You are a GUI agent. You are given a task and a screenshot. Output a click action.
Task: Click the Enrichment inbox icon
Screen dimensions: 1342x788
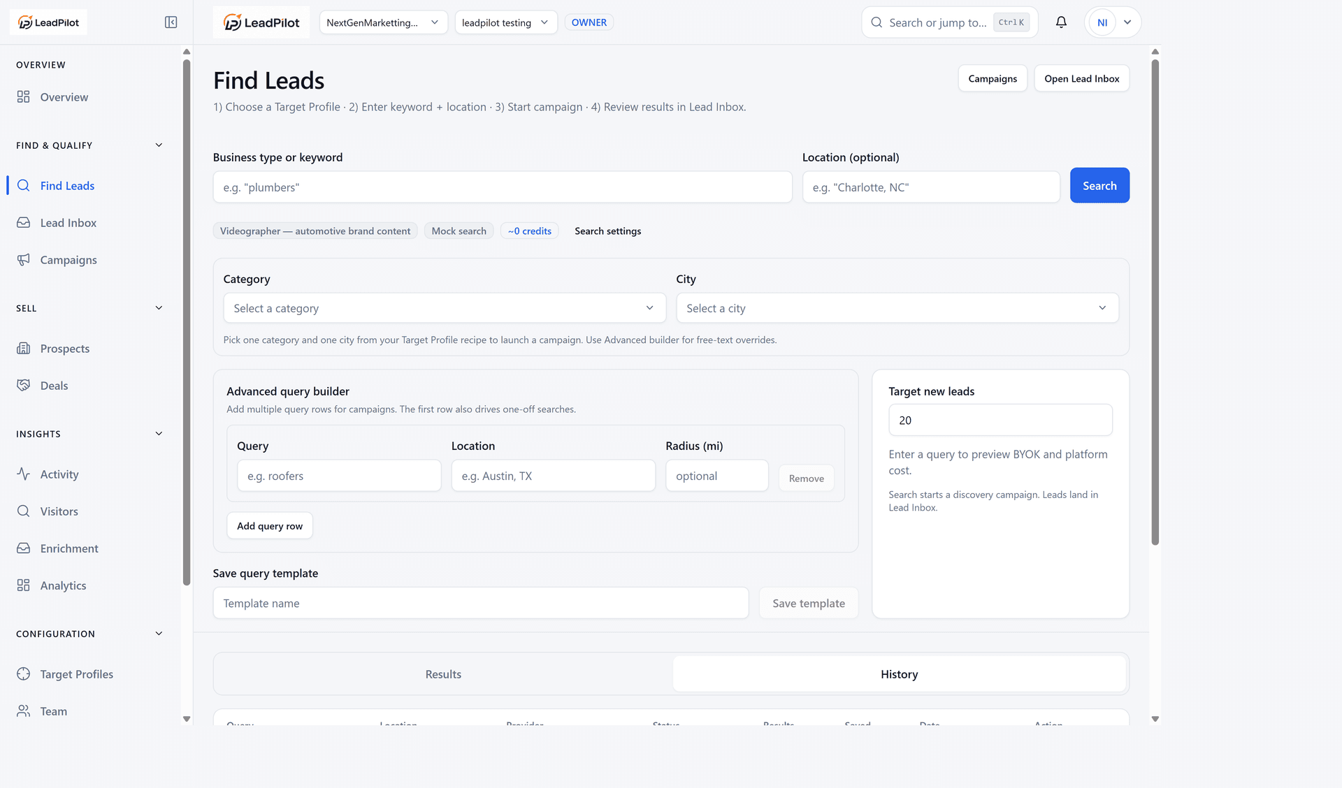[x=24, y=548]
